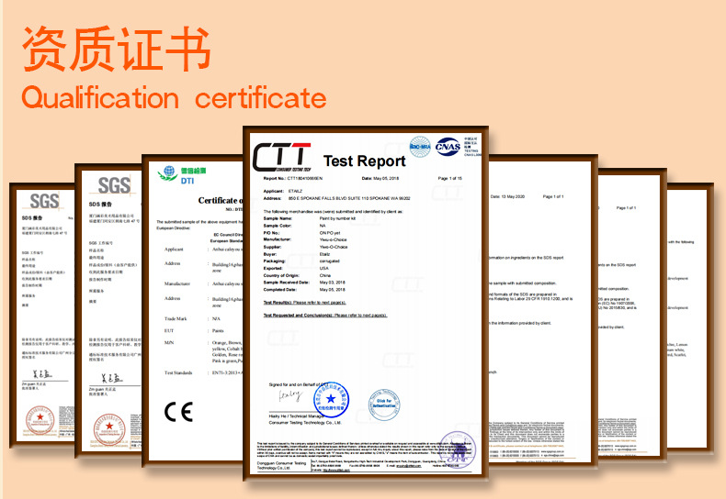Click the '资质证书' Chinese heading
Screen dimensions: 726x499
116,48
